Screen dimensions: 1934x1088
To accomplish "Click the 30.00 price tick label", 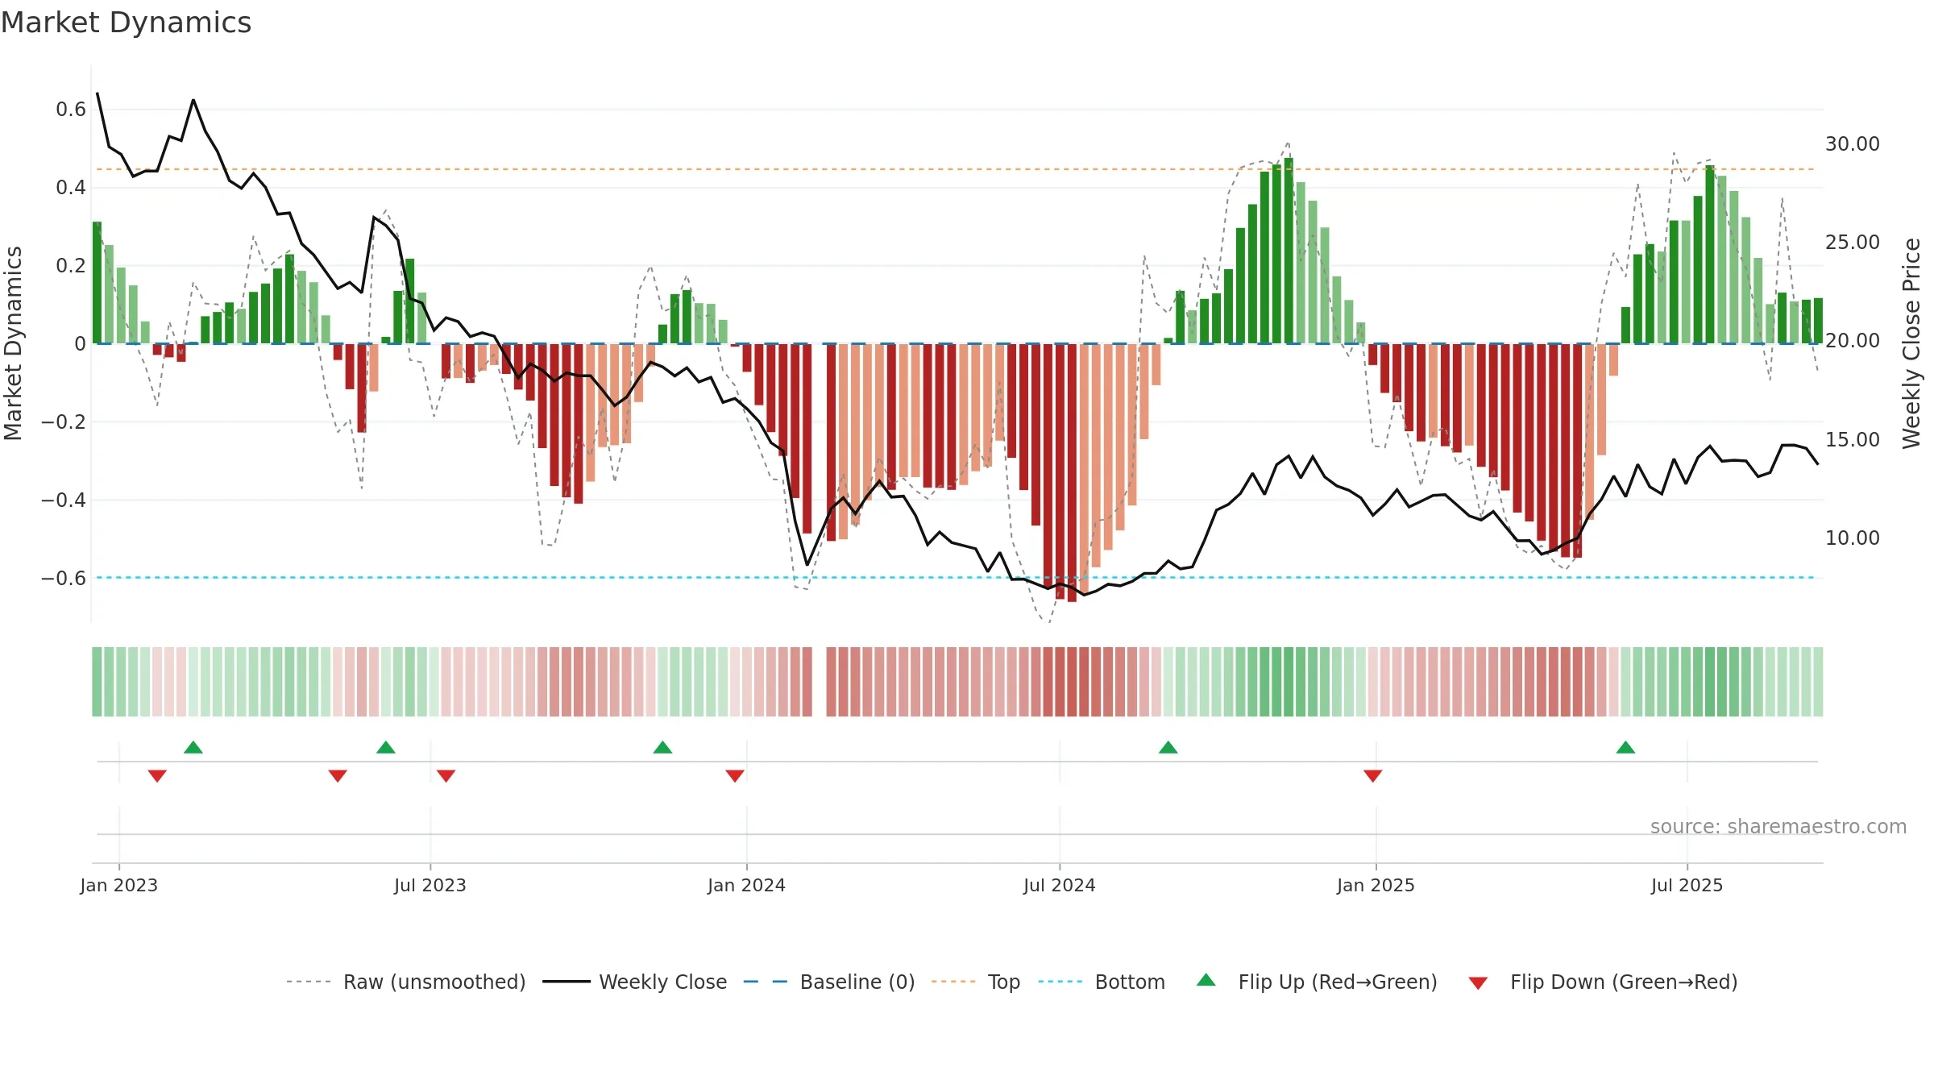I will [1853, 144].
